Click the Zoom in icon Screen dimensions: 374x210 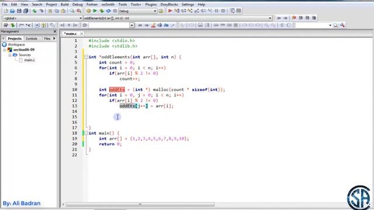[266, 25]
